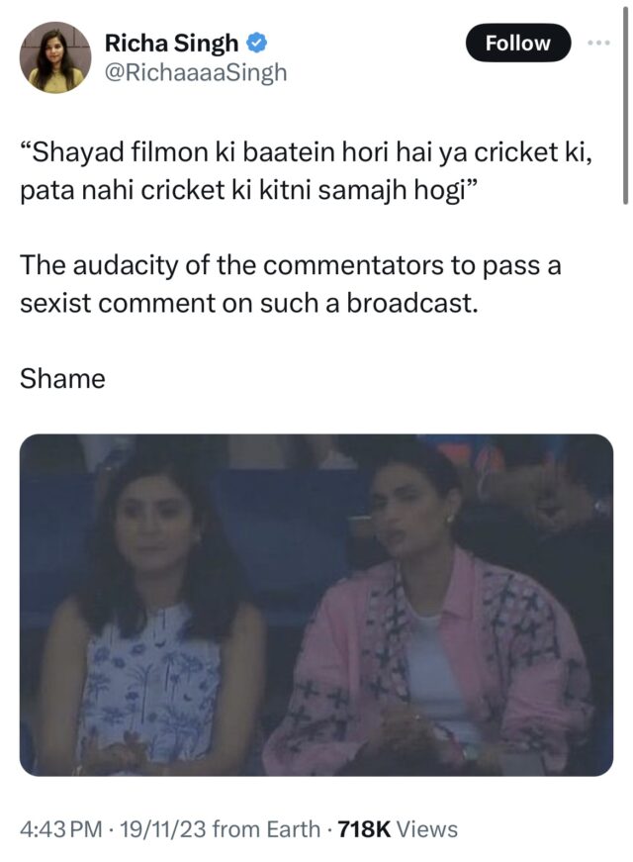Screen dimensions: 633x862
Task: Click the word "sexist" in the tweet
Action: pyautogui.click(x=55, y=303)
